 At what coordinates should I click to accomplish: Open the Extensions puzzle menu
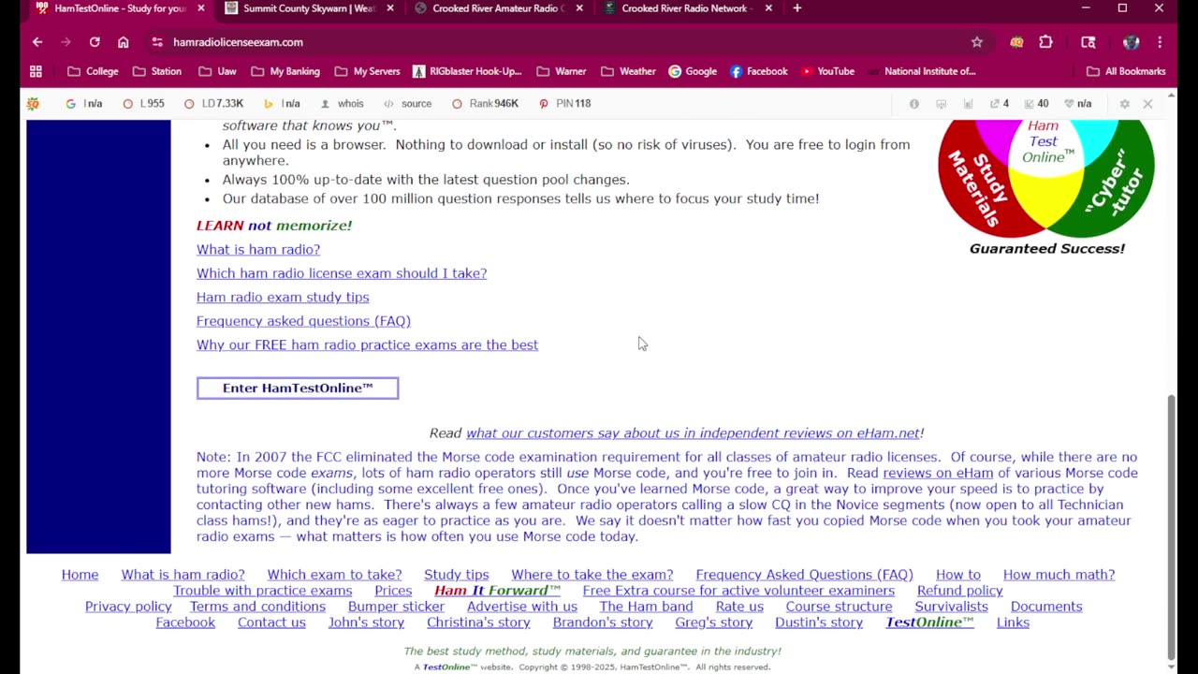(1045, 42)
